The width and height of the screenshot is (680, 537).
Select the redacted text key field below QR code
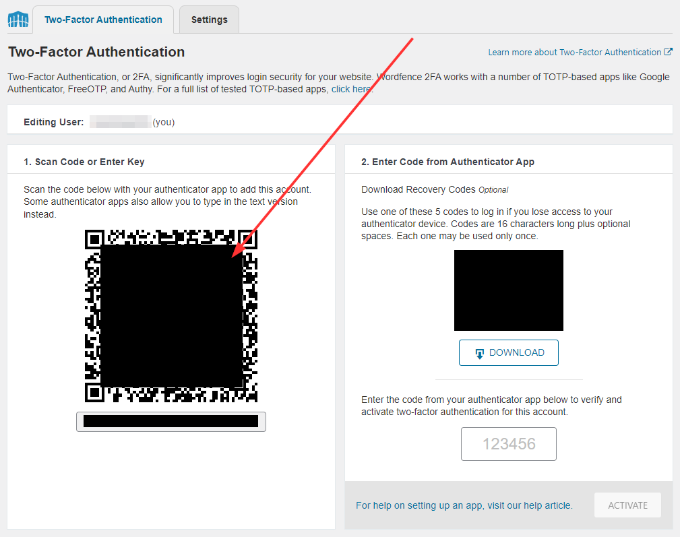pyautogui.click(x=171, y=422)
